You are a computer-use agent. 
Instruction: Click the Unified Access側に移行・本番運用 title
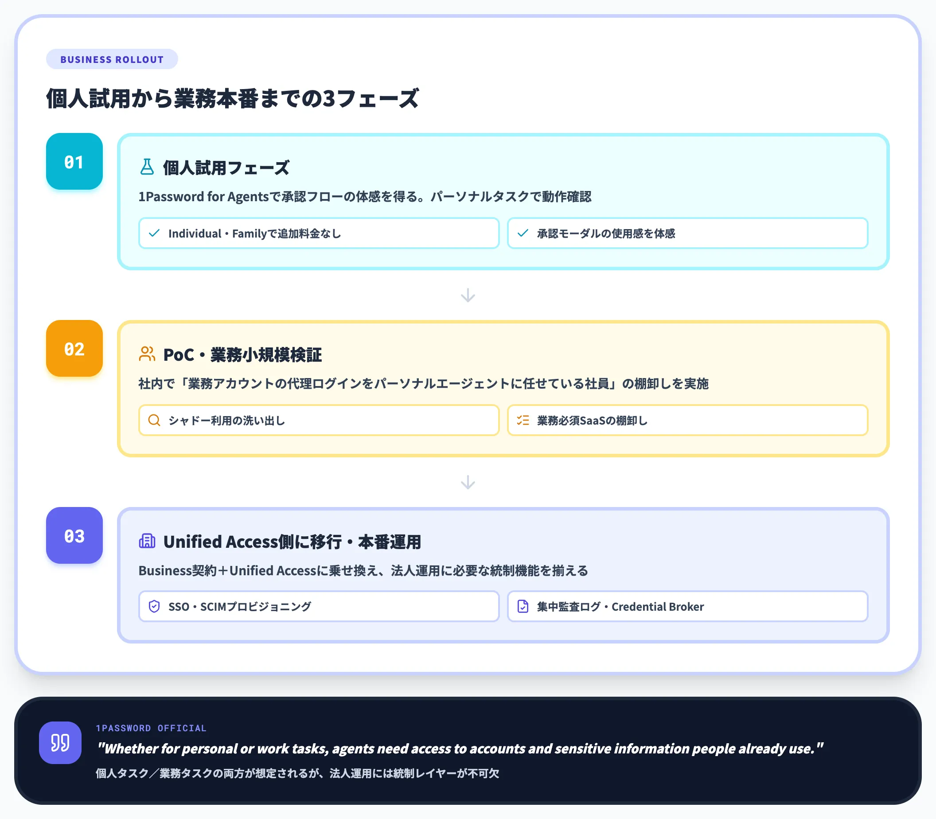292,542
